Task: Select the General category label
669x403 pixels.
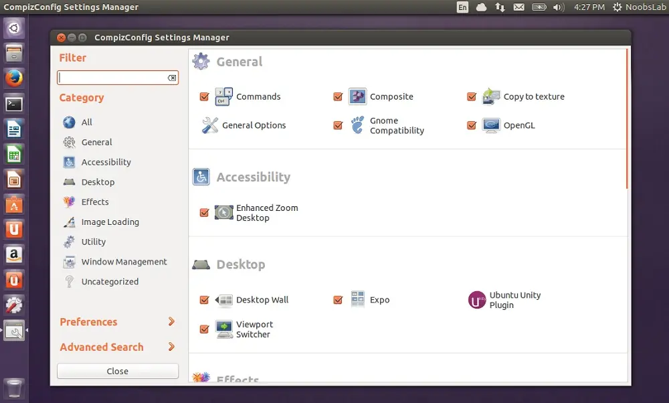Action: click(x=97, y=142)
